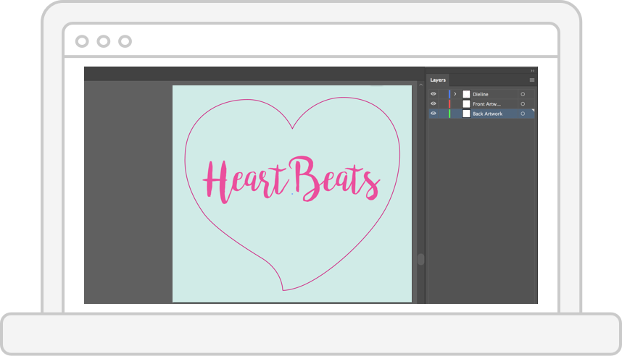The width and height of the screenshot is (622, 356).
Task: Switch to the Layers tab
Action: click(438, 80)
